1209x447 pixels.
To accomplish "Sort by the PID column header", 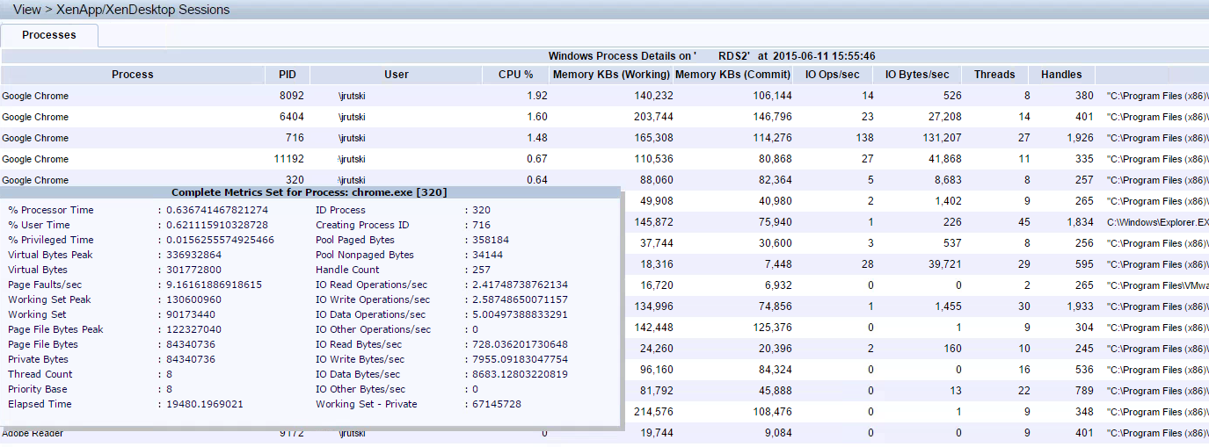I will pos(288,75).
